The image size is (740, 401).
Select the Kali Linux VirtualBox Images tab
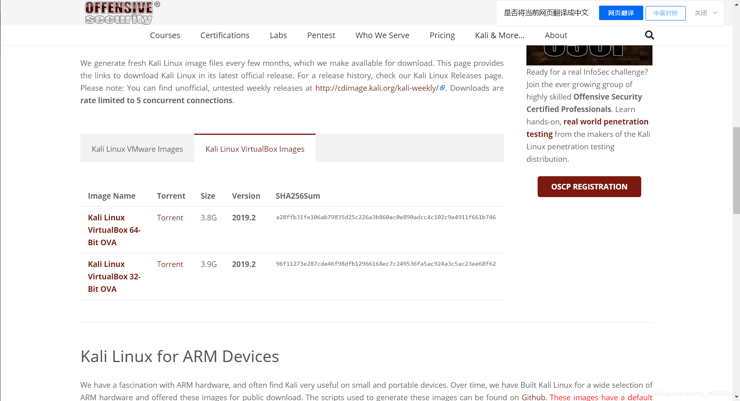(x=255, y=149)
